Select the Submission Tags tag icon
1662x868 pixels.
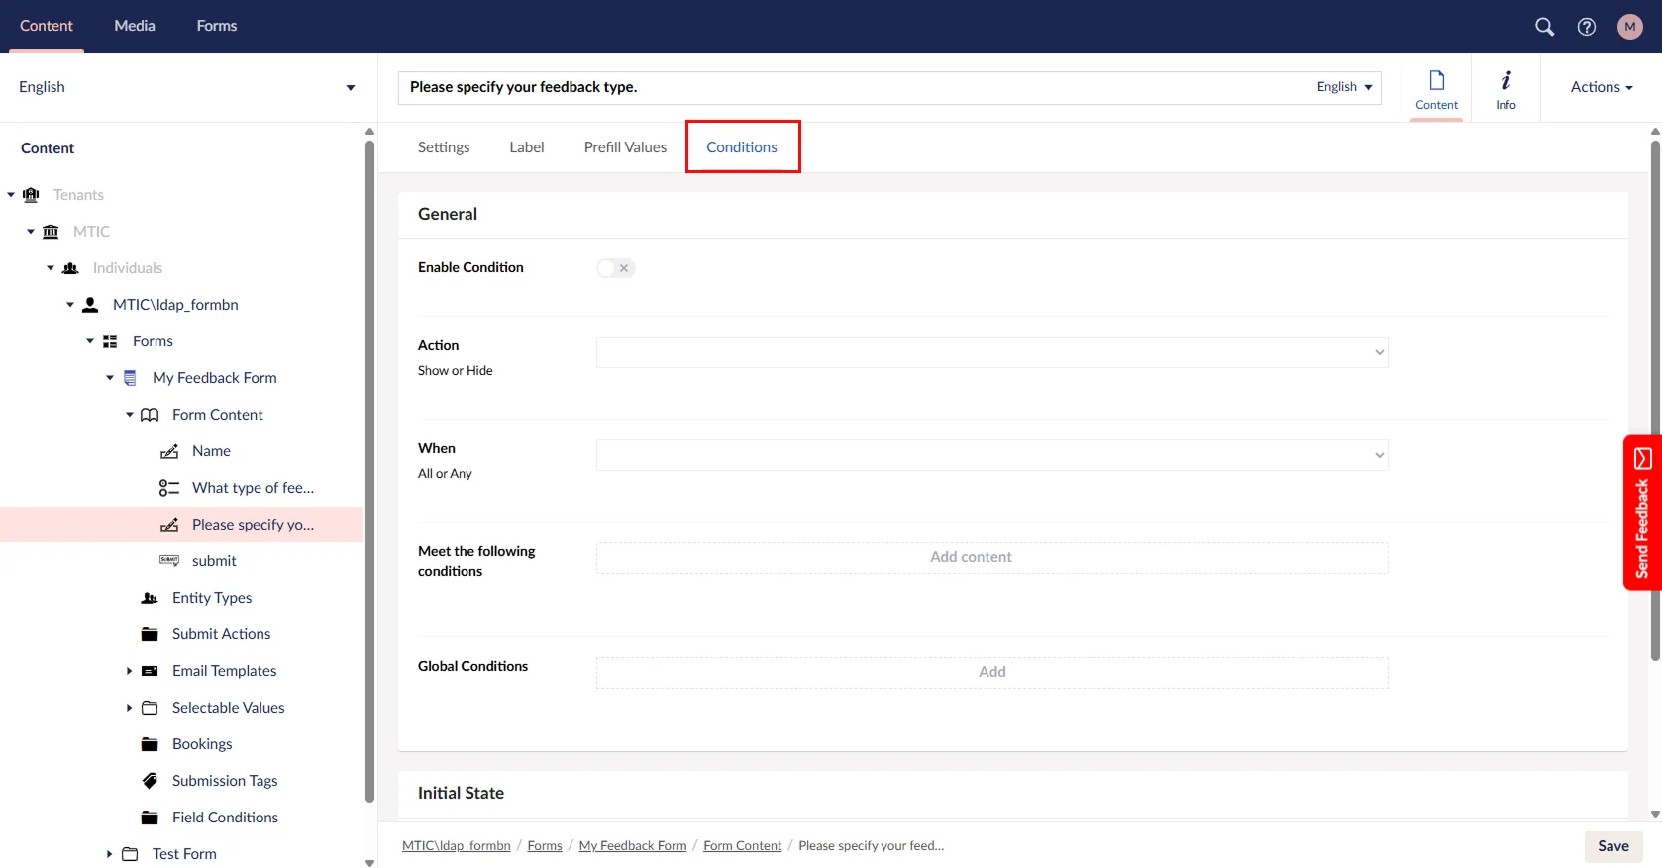pyautogui.click(x=150, y=781)
